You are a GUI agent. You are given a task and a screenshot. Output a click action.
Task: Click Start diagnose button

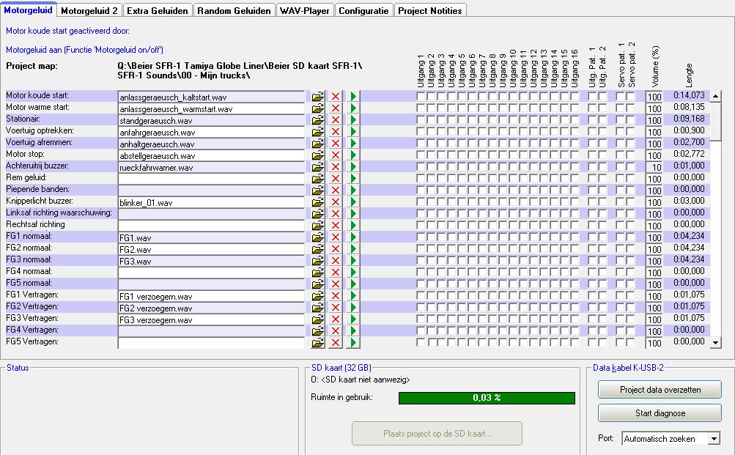point(660,413)
